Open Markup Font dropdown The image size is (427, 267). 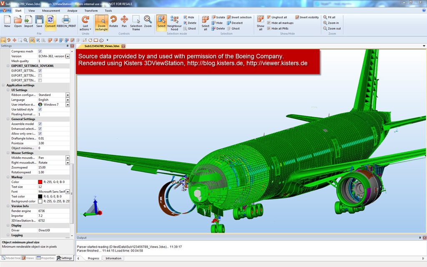[68, 191]
